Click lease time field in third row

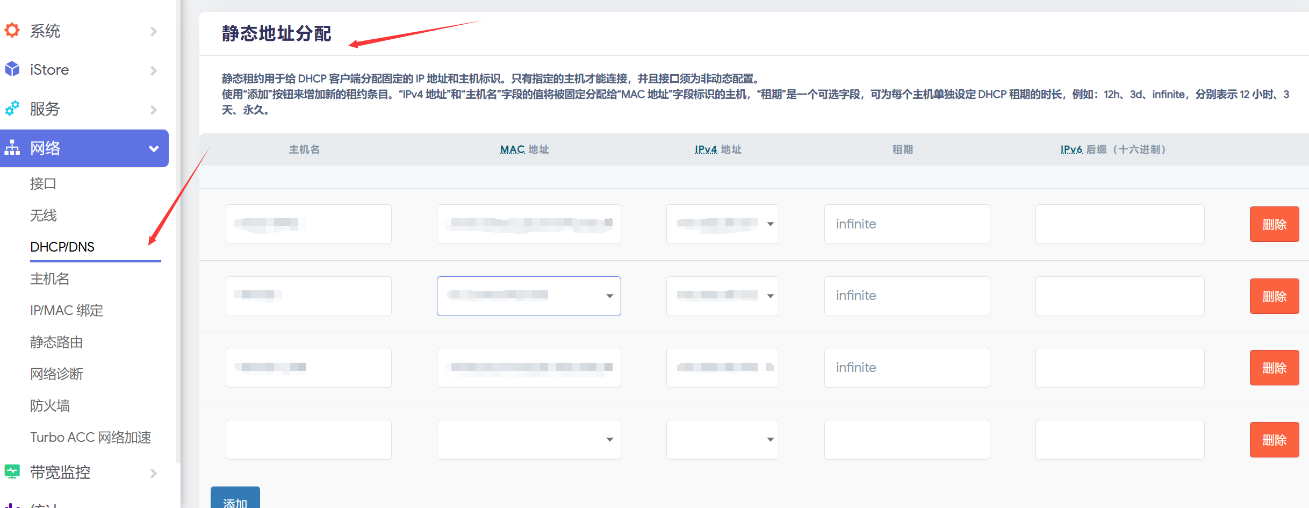[907, 368]
